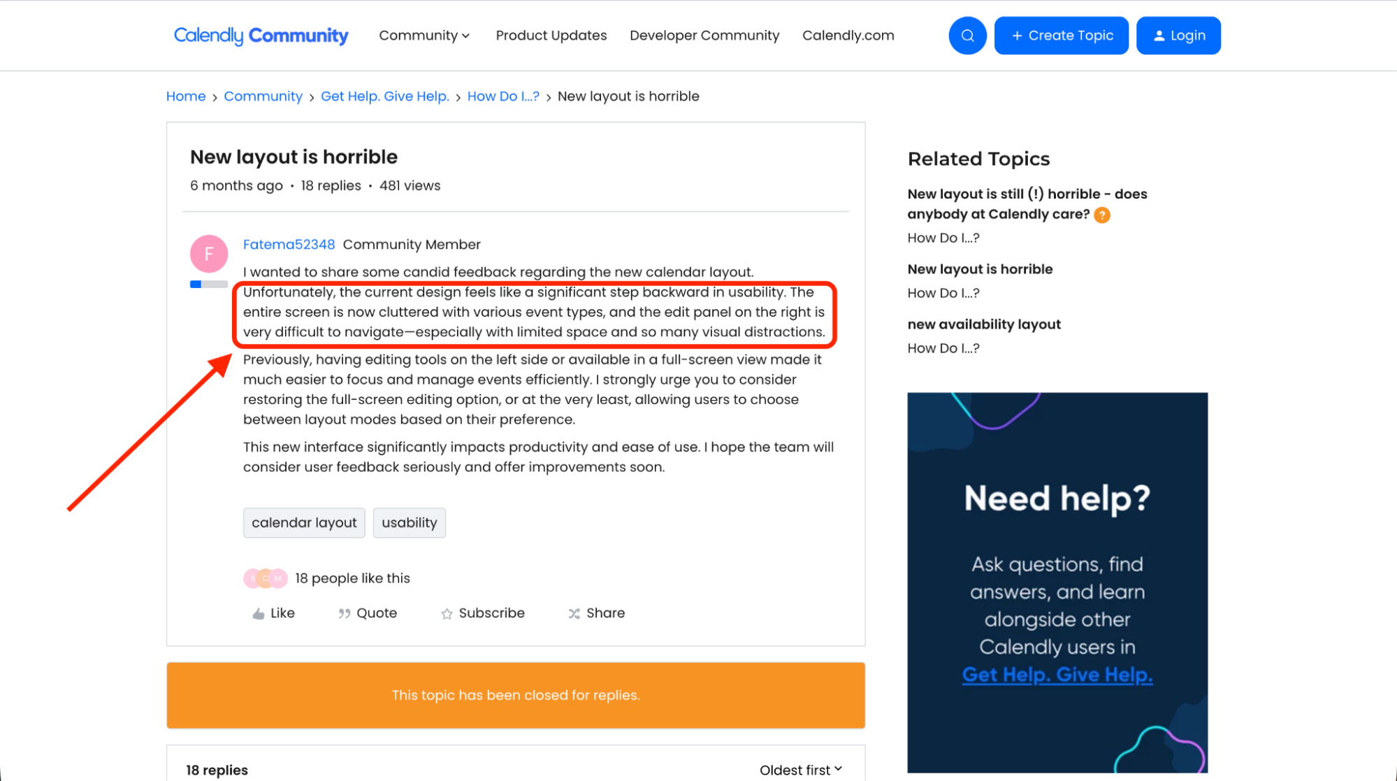This screenshot has width=1397, height=781.
Task: Open the Community nav dropdown
Action: click(424, 36)
